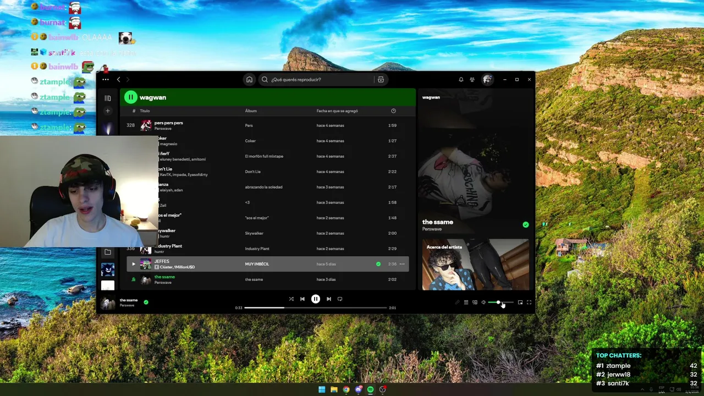Open the folder icon in library sidebar
The width and height of the screenshot is (704, 396).
click(x=108, y=252)
